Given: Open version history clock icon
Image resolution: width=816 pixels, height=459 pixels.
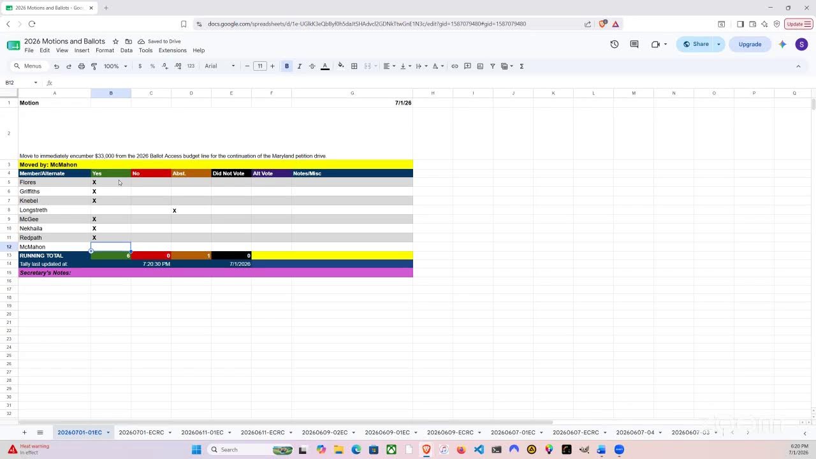Looking at the screenshot, I should pyautogui.click(x=615, y=45).
